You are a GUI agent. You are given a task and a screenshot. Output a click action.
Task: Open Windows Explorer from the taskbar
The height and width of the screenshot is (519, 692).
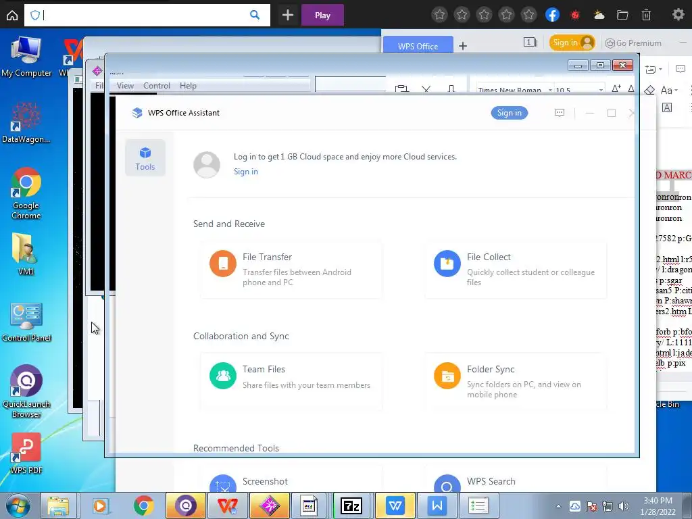point(58,505)
